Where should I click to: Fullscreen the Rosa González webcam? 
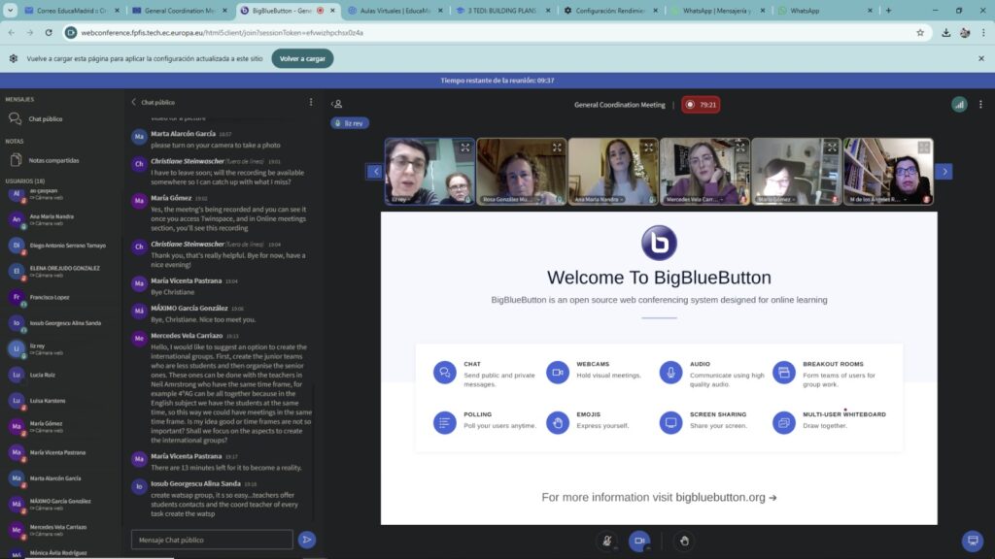[x=557, y=148]
